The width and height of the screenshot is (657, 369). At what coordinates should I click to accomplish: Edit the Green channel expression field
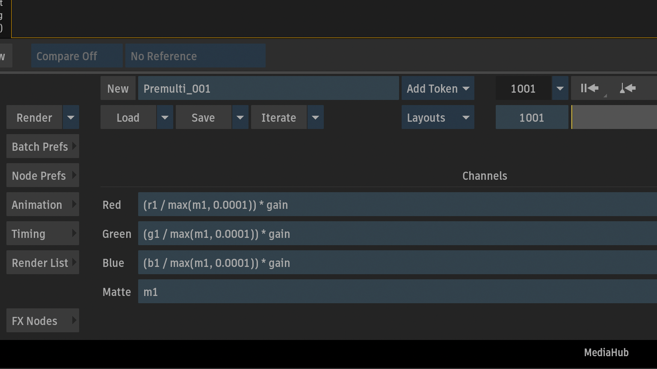coord(397,234)
